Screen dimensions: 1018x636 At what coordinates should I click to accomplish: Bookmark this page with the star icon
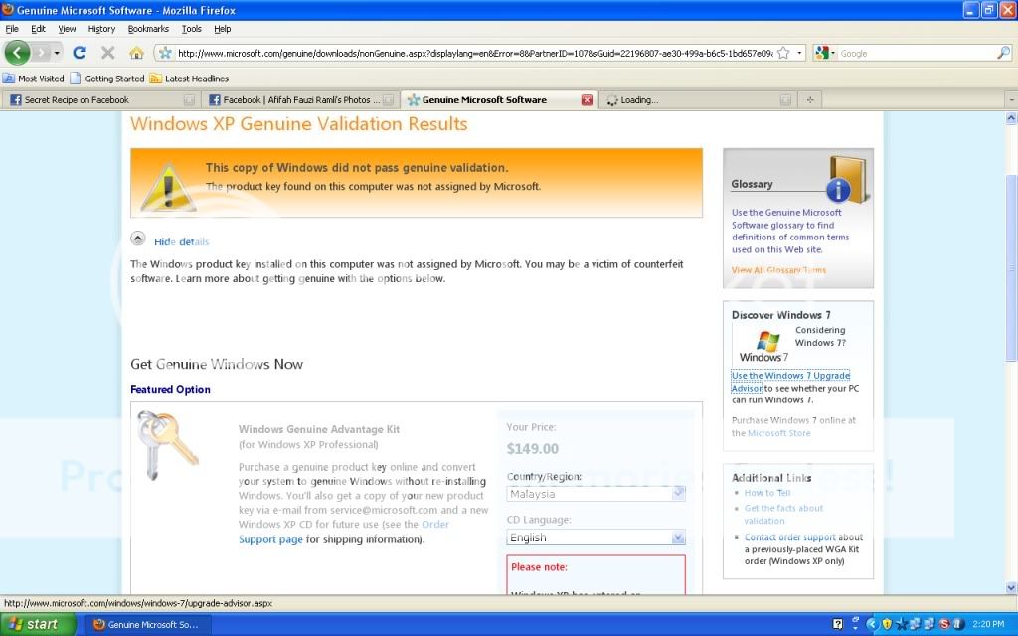783,54
